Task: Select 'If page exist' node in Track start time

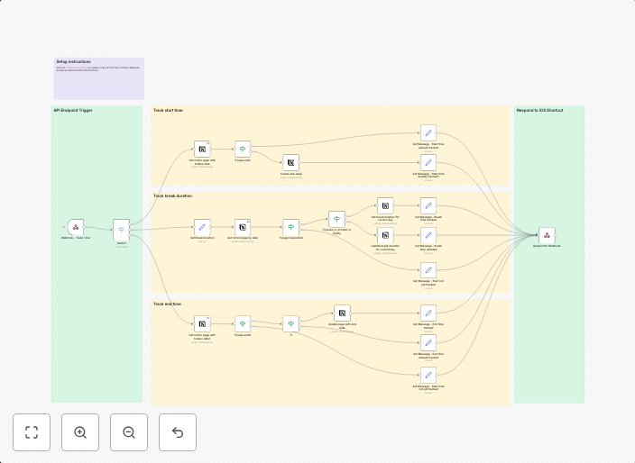Action: point(243,149)
